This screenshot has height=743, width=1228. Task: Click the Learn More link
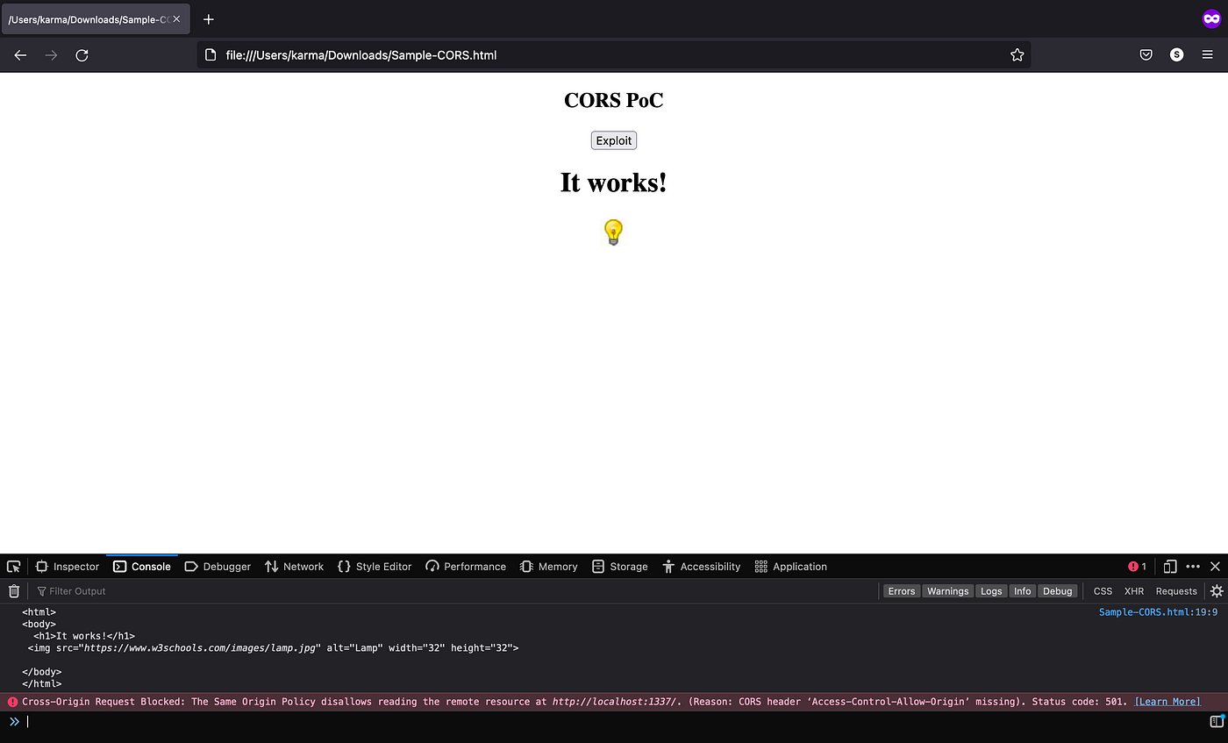click(x=1167, y=702)
